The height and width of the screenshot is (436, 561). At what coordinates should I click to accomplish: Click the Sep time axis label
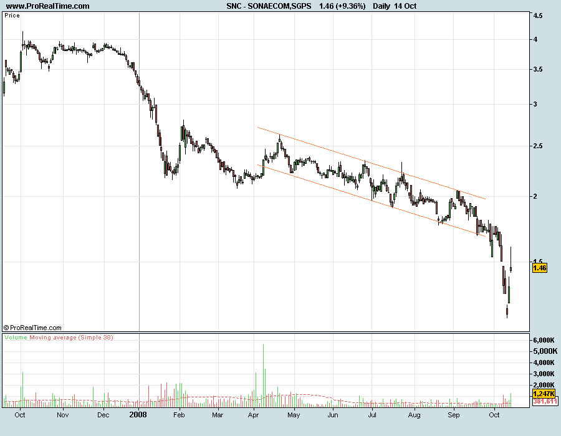(x=454, y=415)
